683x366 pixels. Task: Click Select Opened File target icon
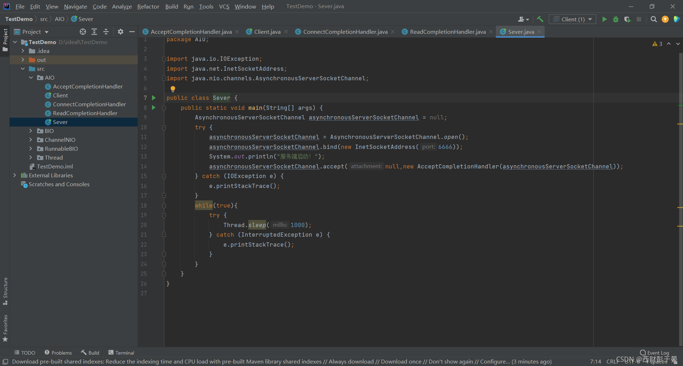[83, 32]
